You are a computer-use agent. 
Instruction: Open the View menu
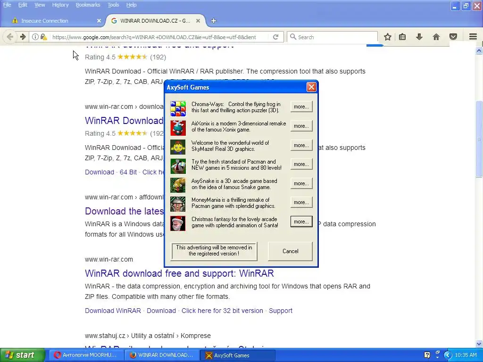tap(40, 5)
